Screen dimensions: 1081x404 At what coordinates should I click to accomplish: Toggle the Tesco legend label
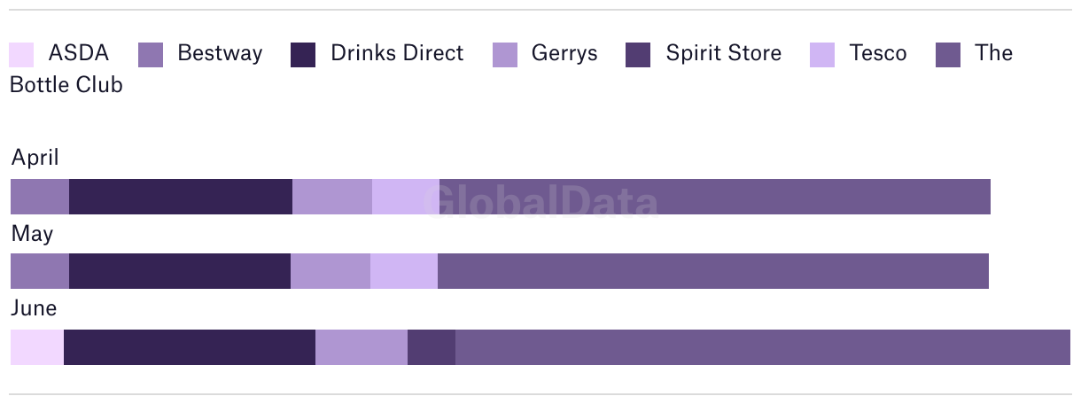pyautogui.click(x=878, y=53)
